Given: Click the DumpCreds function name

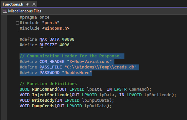Looking at the screenshot, I should [43, 106].
